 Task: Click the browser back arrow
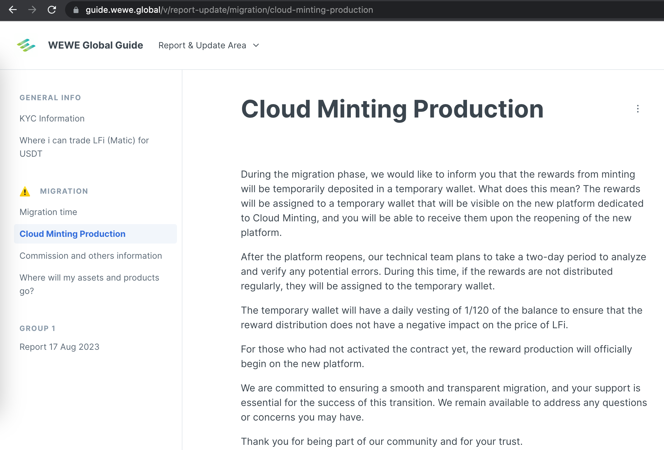(13, 10)
